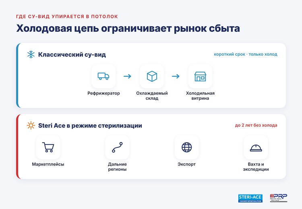The image size is (302, 209).
Task: Click the arrow between cube and storefront
Action: (x=176, y=76)
